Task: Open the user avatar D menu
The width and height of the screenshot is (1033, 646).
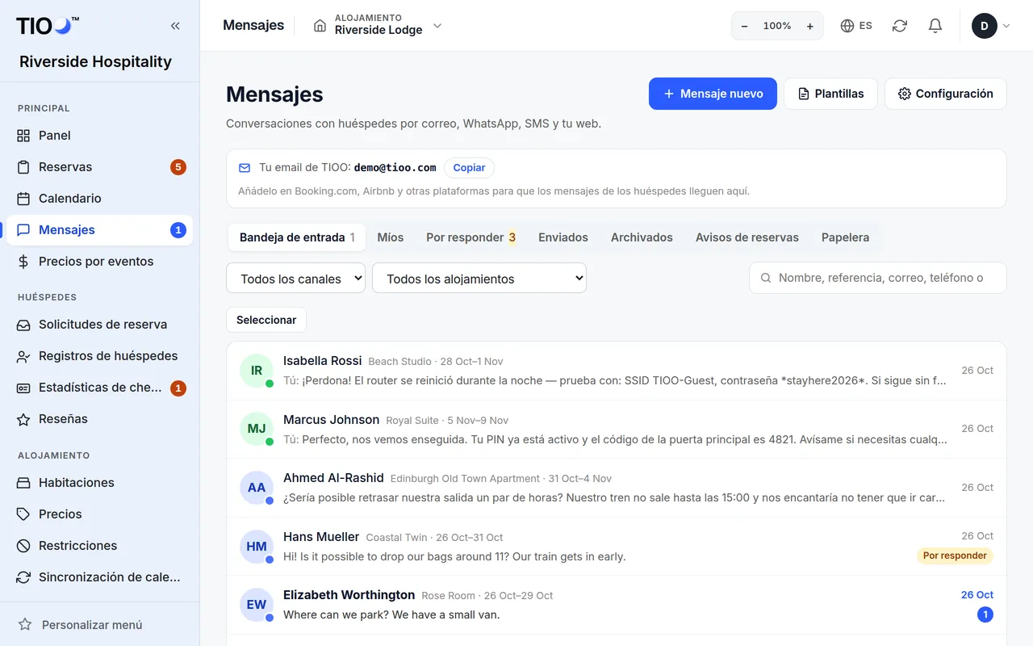Action: (991, 26)
